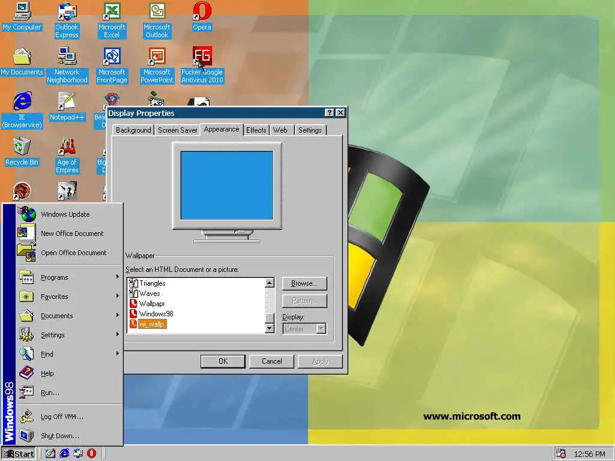Select Windows98 in wallpaper list
The width and height of the screenshot is (615, 461).
pyautogui.click(x=151, y=313)
